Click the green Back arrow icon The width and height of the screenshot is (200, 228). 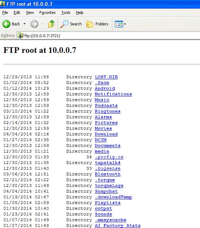pyautogui.click(x=6, y=24)
